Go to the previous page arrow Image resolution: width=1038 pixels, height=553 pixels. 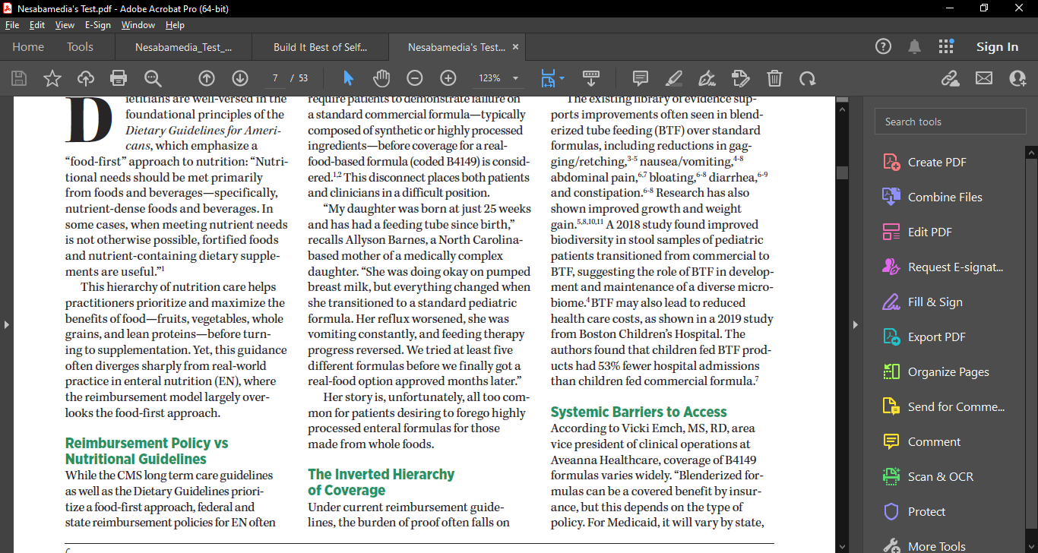[x=207, y=78]
